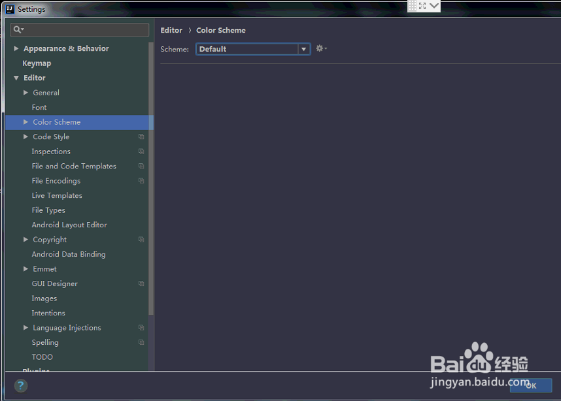This screenshot has height=401, width=561.
Task: Open TODO settings page
Action: (42, 357)
